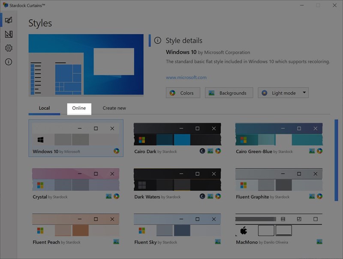343x259 pixels.
Task: Click color wheel icon on Crystal style
Action: click(x=116, y=196)
